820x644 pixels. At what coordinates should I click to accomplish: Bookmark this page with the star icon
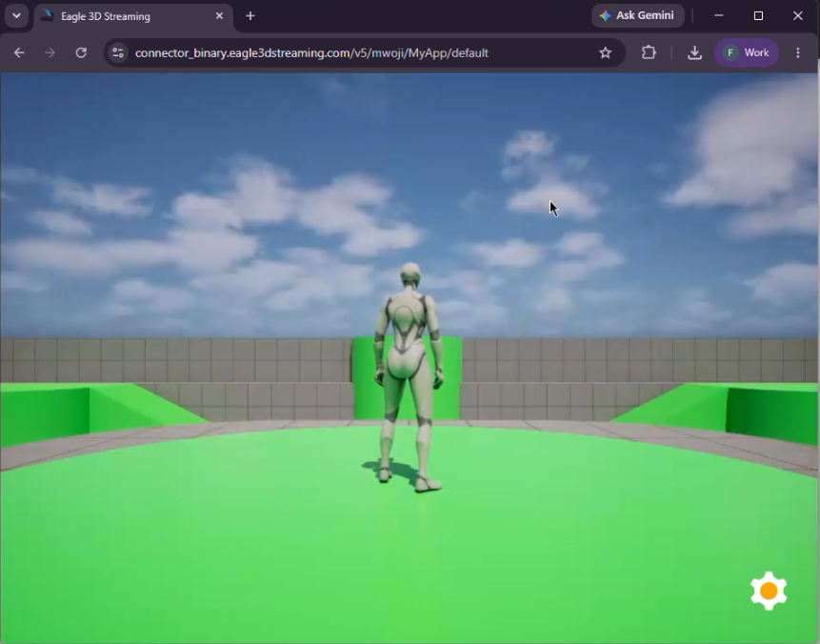pyautogui.click(x=605, y=52)
